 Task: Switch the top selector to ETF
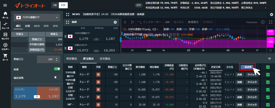[63, 5]
